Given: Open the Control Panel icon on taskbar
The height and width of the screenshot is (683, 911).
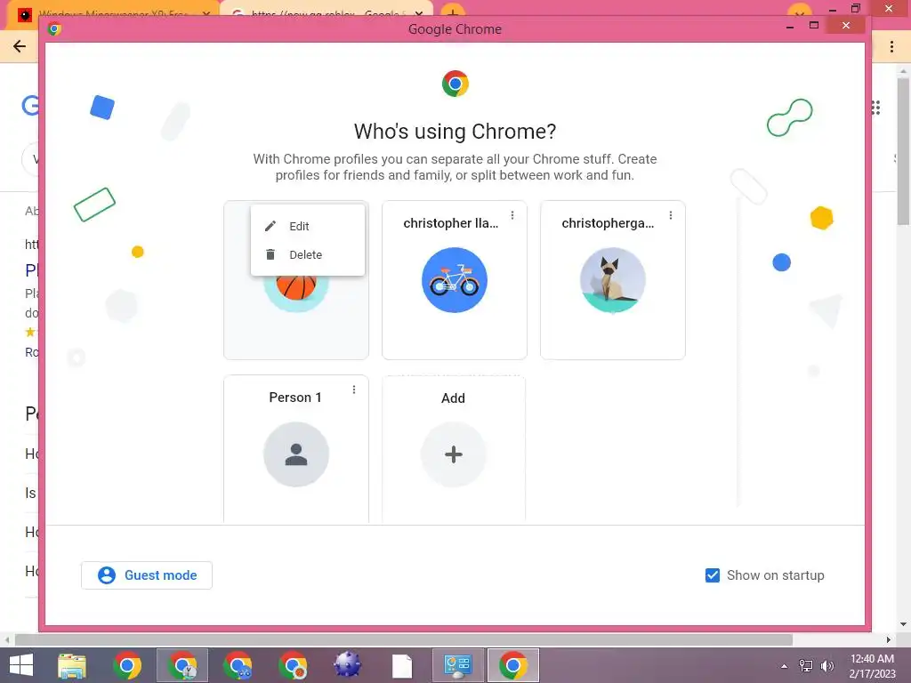Looking at the screenshot, I should point(458,665).
